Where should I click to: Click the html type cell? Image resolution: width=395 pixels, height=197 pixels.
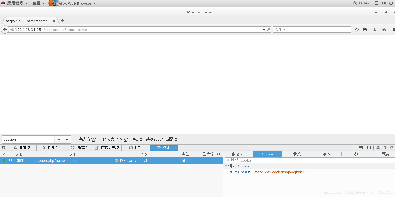click(x=186, y=160)
